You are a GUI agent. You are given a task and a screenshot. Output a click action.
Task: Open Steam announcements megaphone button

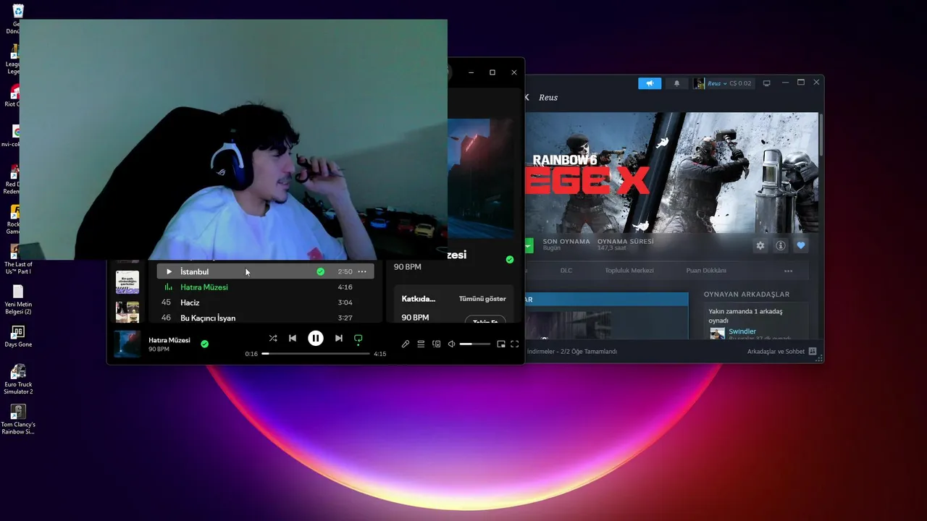coord(650,83)
